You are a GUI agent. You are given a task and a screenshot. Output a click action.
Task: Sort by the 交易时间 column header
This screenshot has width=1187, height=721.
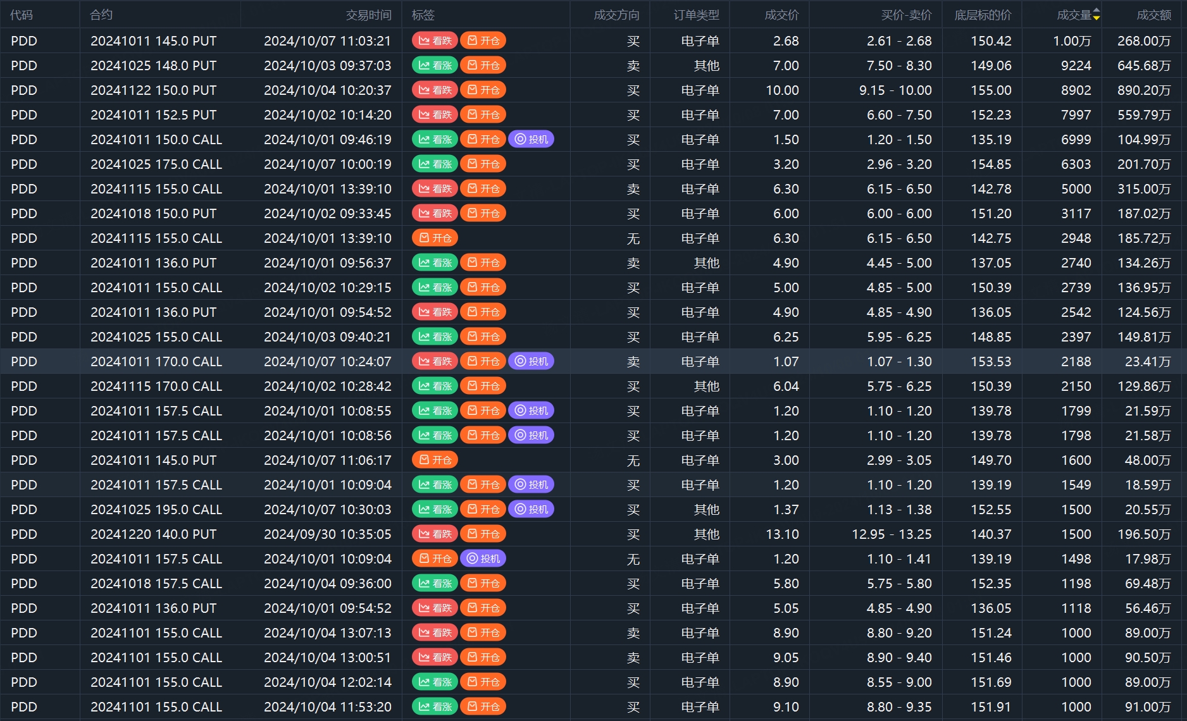pyautogui.click(x=369, y=15)
